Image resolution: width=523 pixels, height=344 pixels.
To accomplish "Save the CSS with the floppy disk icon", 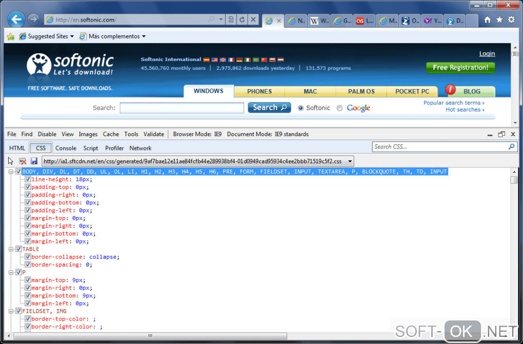I will 34,161.
